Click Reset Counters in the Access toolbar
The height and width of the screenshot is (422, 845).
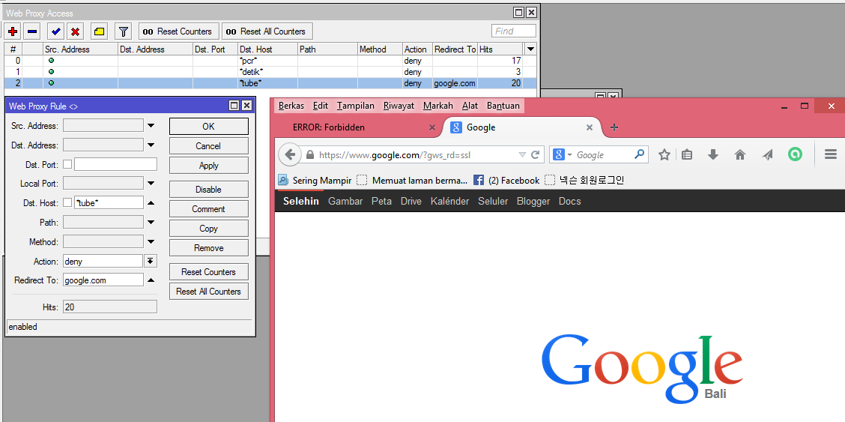[179, 31]
